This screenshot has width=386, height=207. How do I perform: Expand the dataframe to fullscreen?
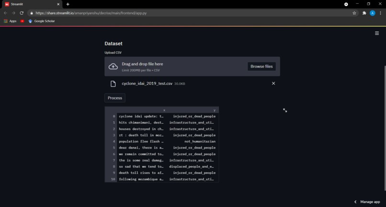(x=285, y=110)
